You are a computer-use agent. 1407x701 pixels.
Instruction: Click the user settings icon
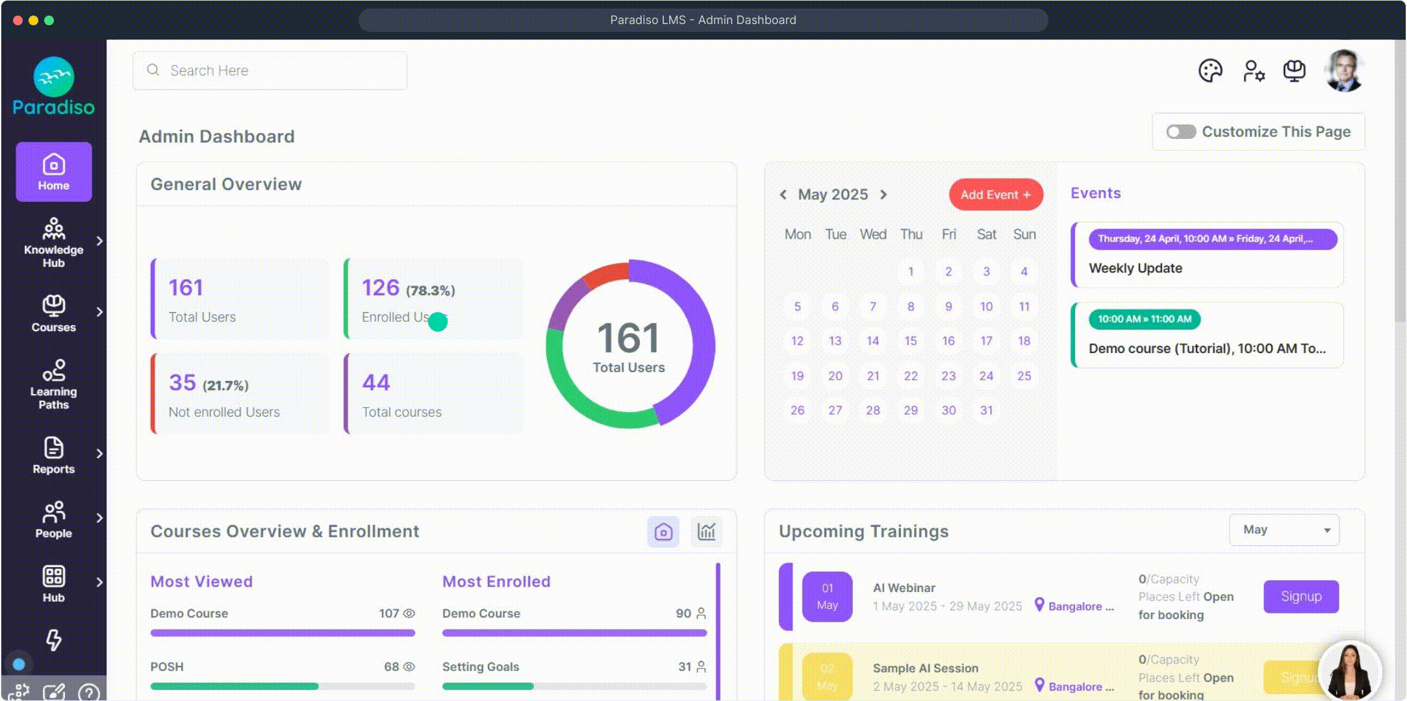(1253, 71)
